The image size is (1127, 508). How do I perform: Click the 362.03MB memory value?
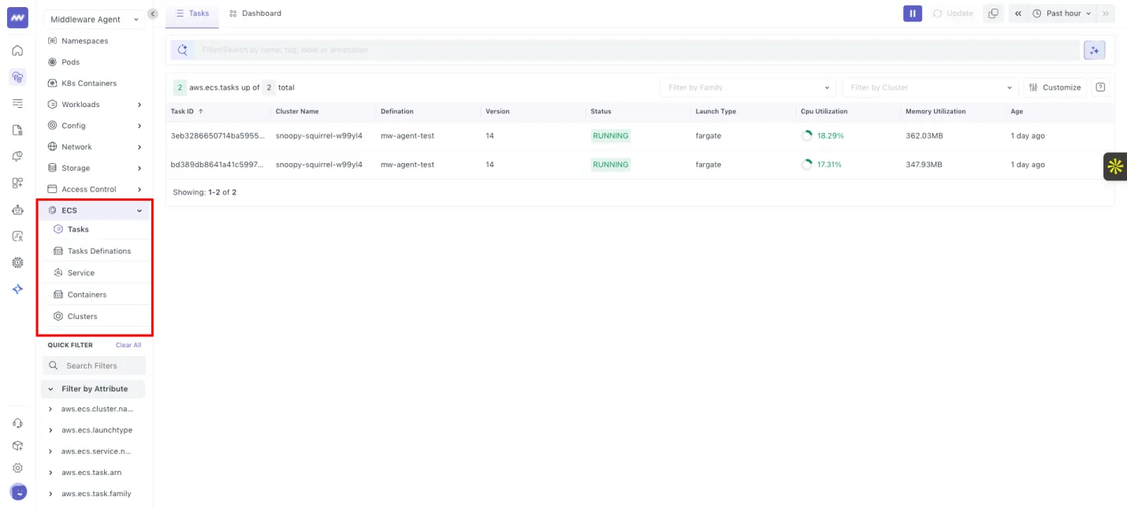[x=924, y=135]
